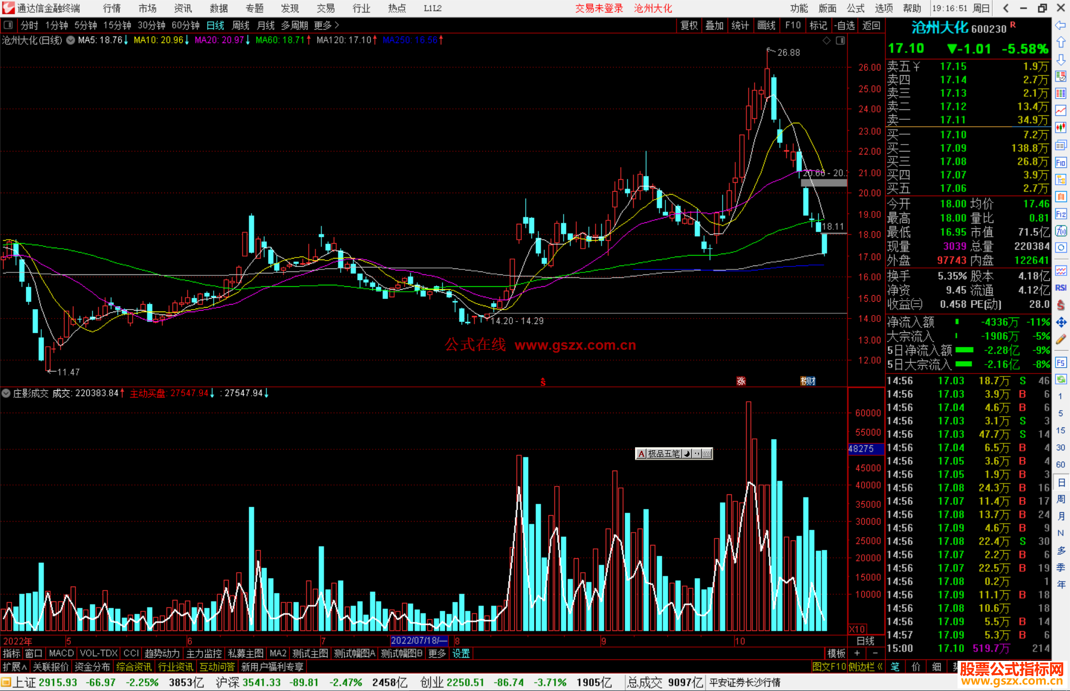
Task: Toggle the round button beside 沧州大化(日线)
Action: coord(71,40)
